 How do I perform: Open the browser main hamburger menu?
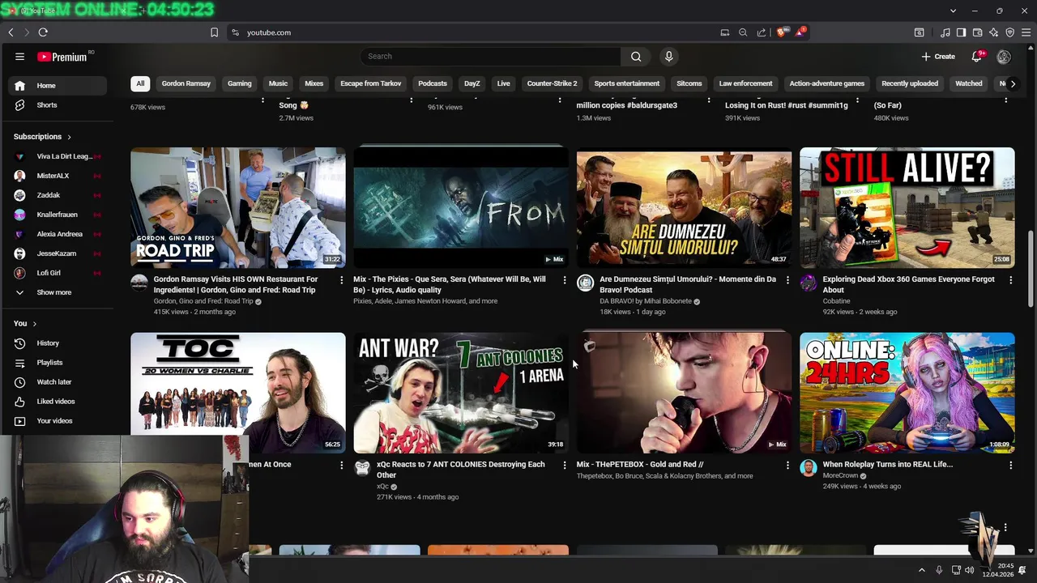(1026, 32)
